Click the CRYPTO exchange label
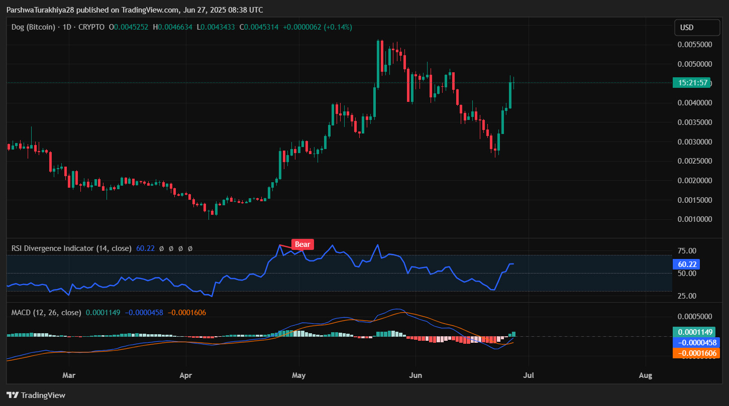Image resolution: width=729 pixels, height=406 pixels. (90, 27)
